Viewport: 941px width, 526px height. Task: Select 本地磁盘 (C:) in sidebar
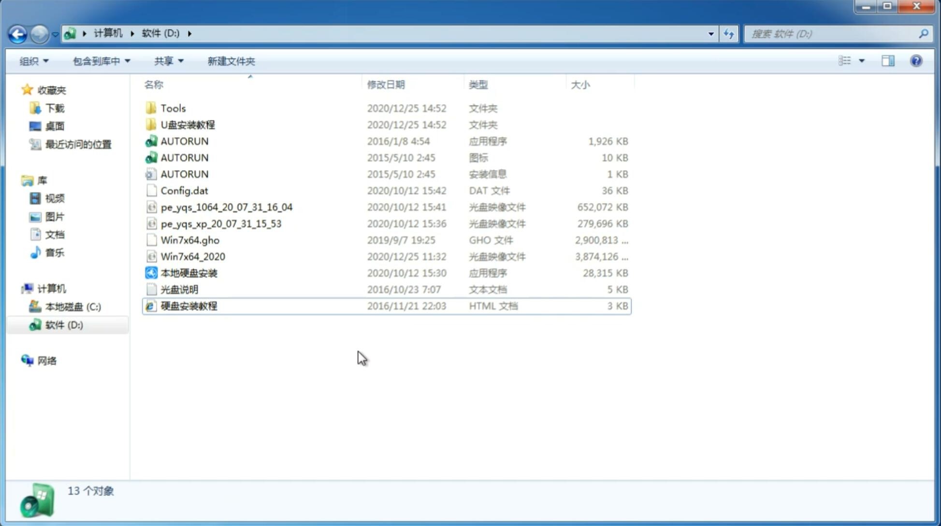(x=73, y=307)
